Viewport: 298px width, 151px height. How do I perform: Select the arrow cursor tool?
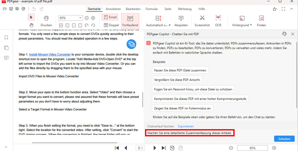(31, 17)
